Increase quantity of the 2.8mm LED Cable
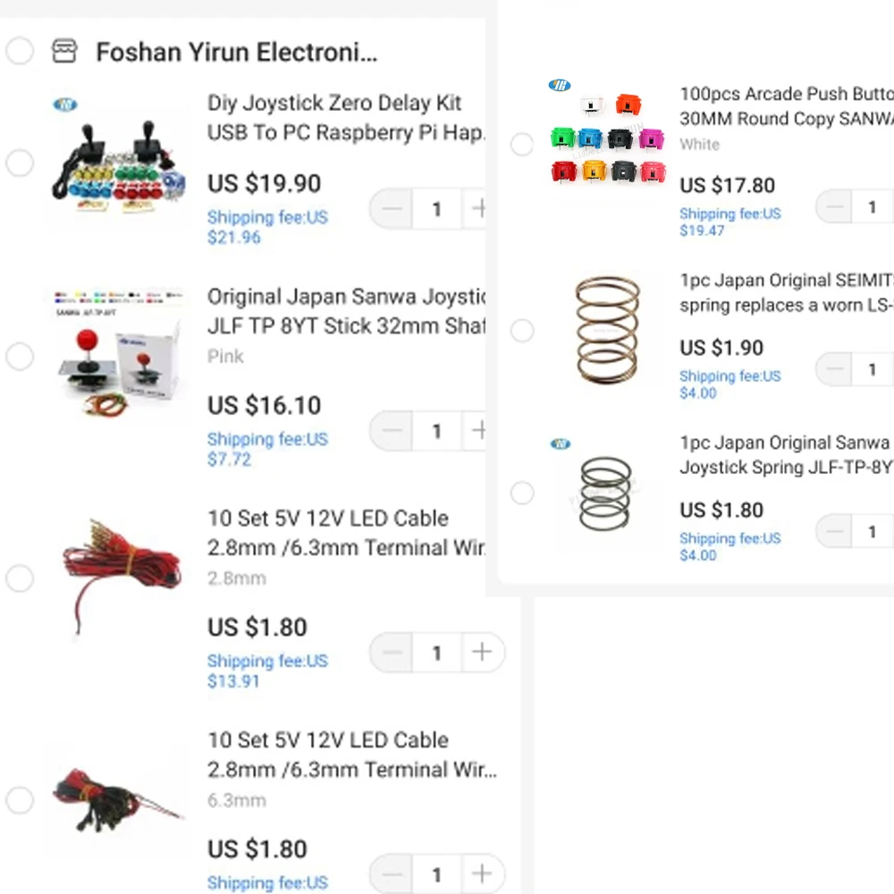The height and width of the screenshot is (894, 894). 482,653
